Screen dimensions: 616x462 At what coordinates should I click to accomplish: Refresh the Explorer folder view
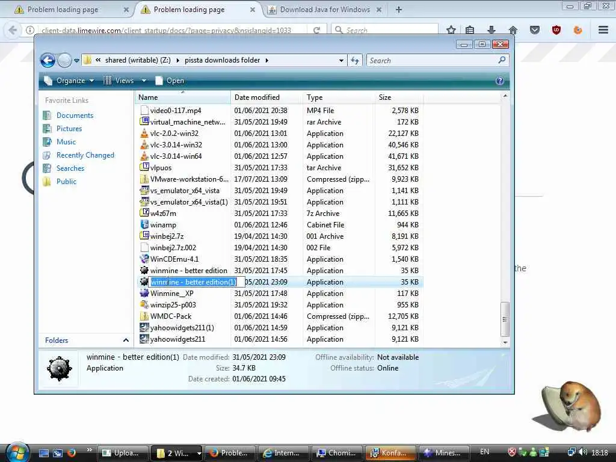355,61
